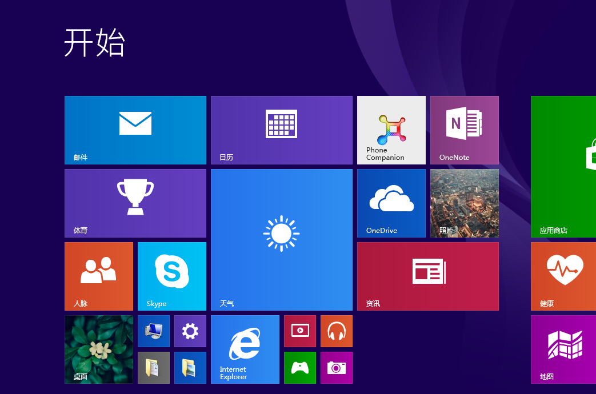The image size is (596, 394).
Task: Open the 照片 photos tile
Action: pos(465,203)
